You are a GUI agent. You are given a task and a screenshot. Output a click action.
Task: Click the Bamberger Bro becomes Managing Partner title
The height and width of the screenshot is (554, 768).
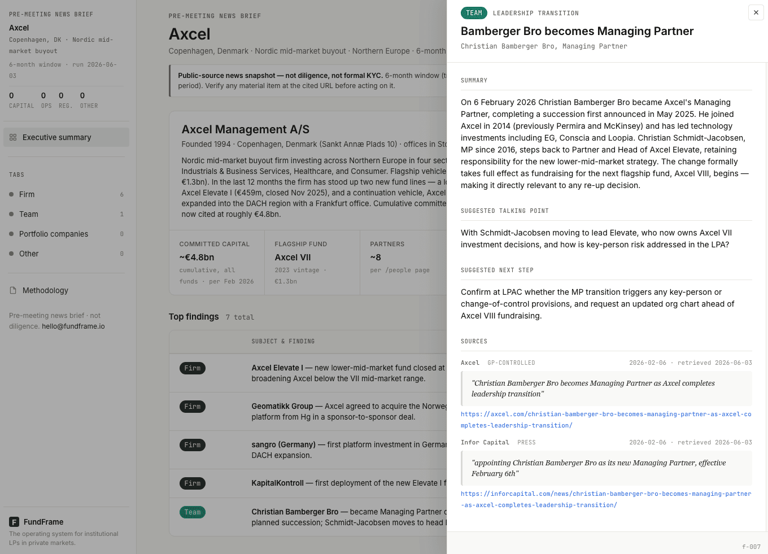pyautogui.click(x=577, y=31)
